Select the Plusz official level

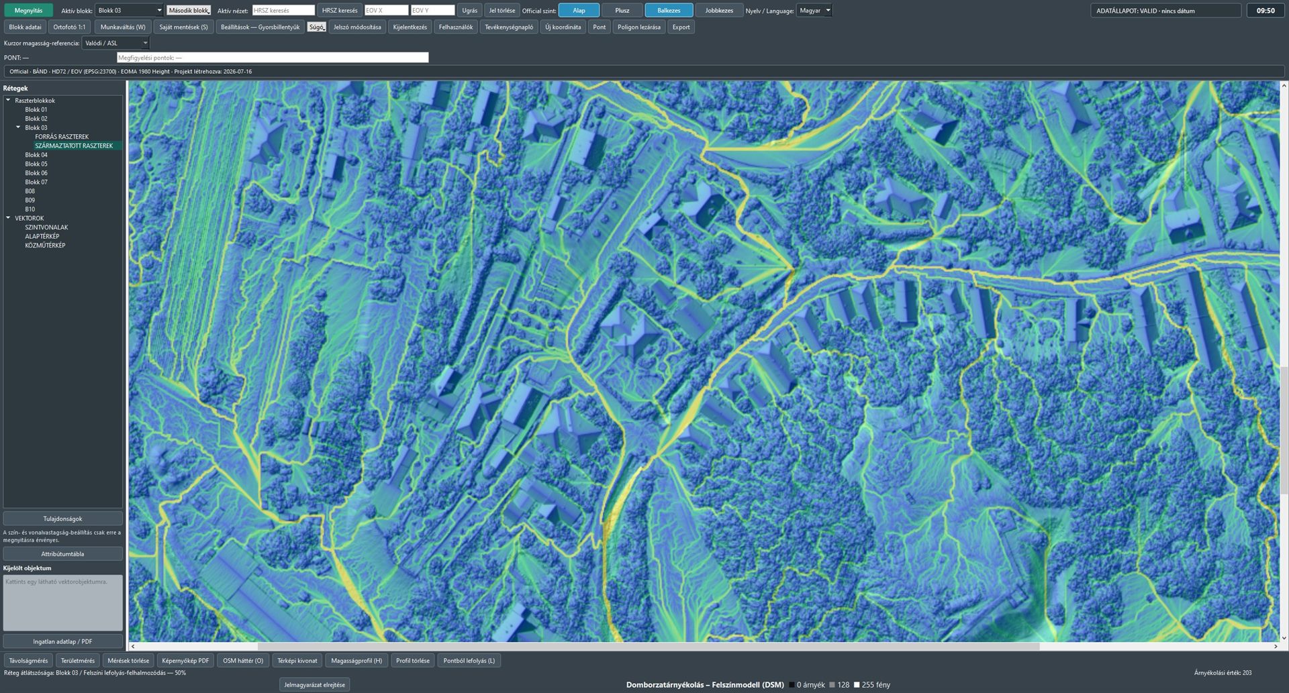coord(622,11)
